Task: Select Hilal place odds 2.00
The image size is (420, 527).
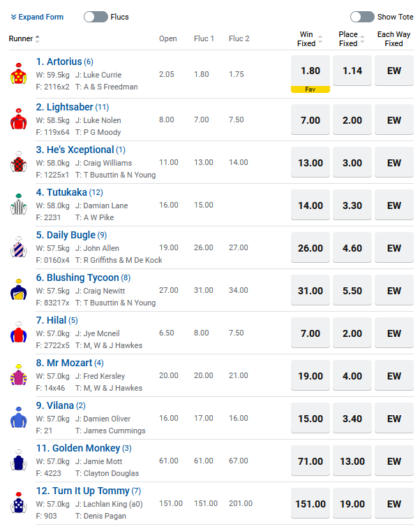Action: click(352, 333)
